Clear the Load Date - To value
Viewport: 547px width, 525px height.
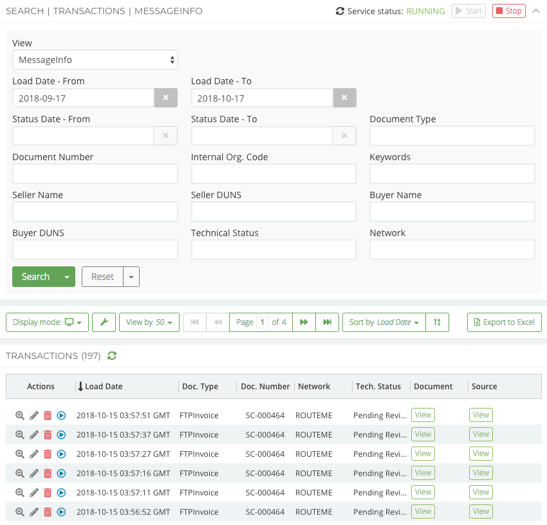coord(344,98)
